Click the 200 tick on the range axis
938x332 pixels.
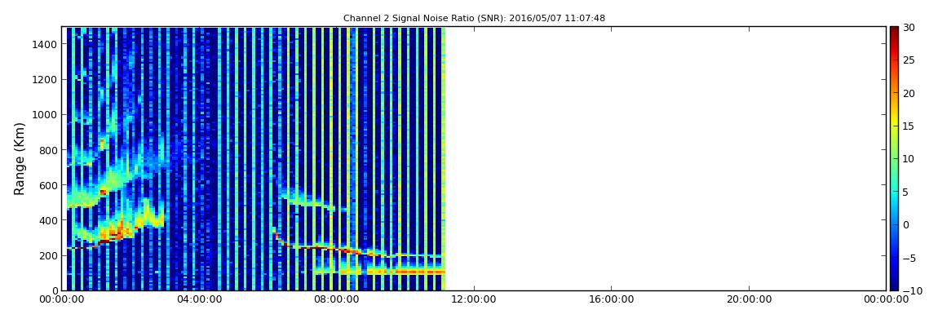(x=48, y=256)
